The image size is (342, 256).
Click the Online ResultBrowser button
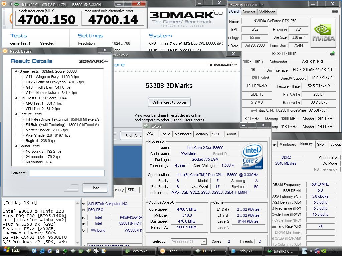pyautogui.click(x=169, y=102)
